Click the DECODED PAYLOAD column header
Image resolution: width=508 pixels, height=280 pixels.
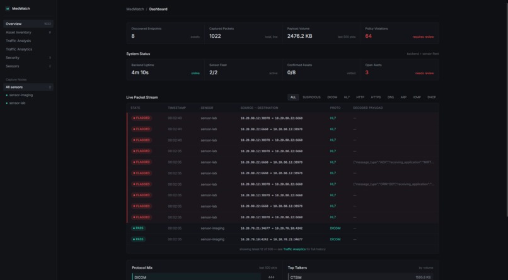pyautogui.click(x=367, y=108)
